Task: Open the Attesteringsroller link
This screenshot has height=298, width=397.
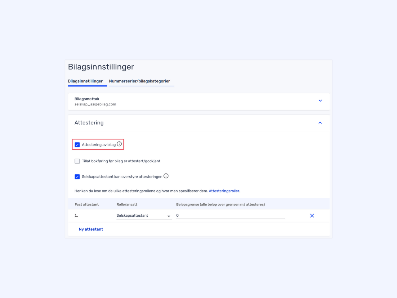Action: (224, 191)
